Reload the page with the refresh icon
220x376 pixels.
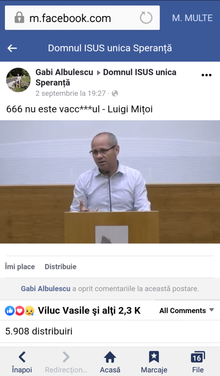pyautogui.click(x=146, y=18)
